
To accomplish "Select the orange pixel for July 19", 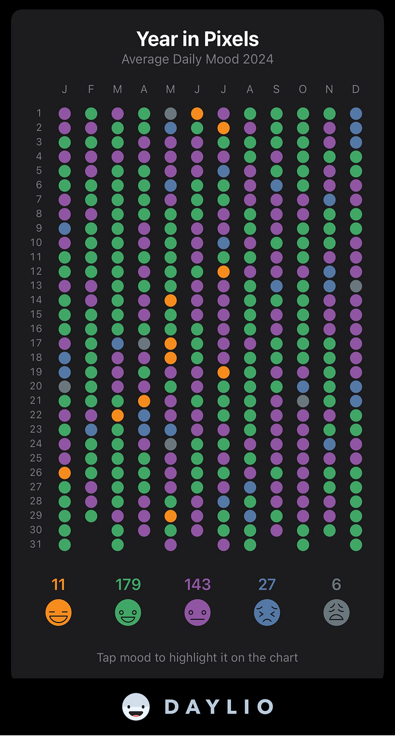I will pyautogui.click(x=223, y=372).
